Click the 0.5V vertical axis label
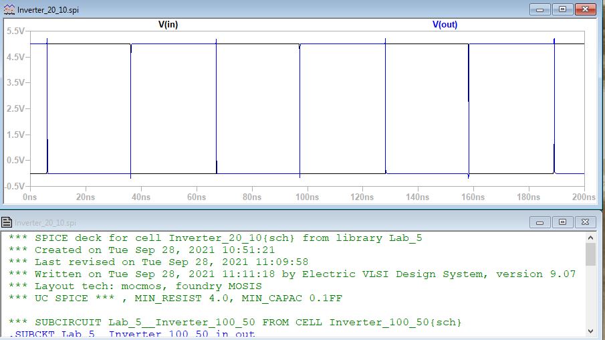 (x=16, y=161)
